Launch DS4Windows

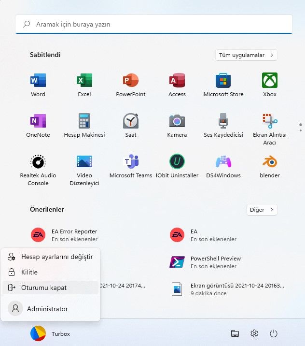[x=223, y=166]
